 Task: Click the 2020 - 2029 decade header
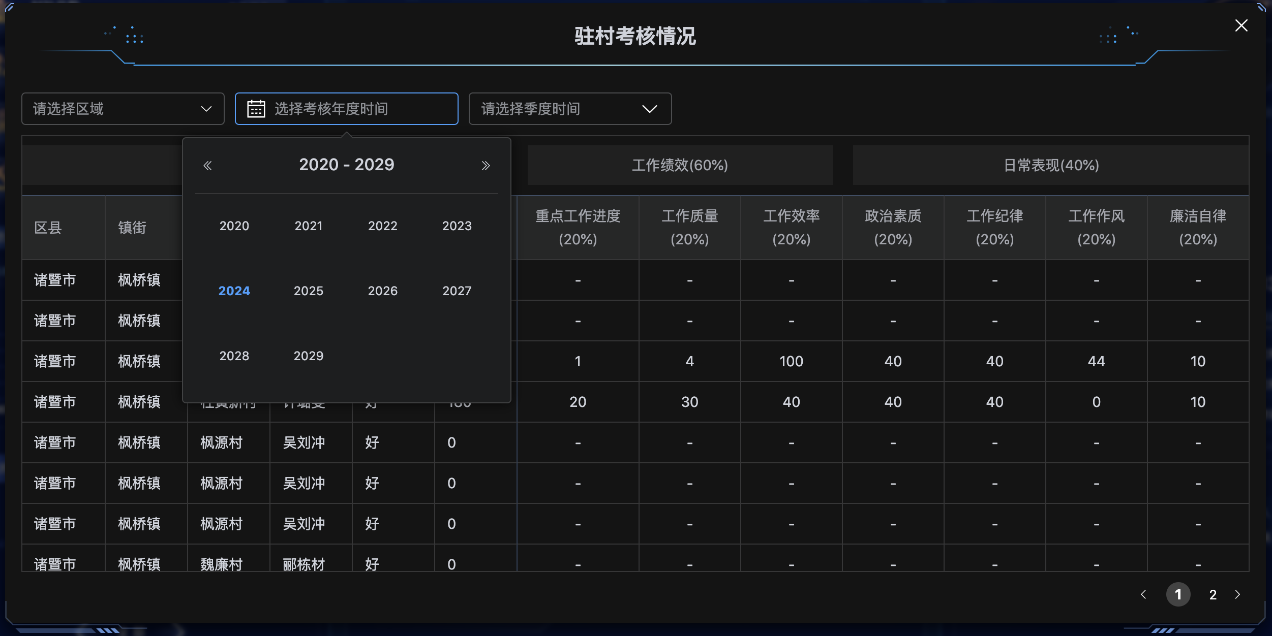pos(346,165)
